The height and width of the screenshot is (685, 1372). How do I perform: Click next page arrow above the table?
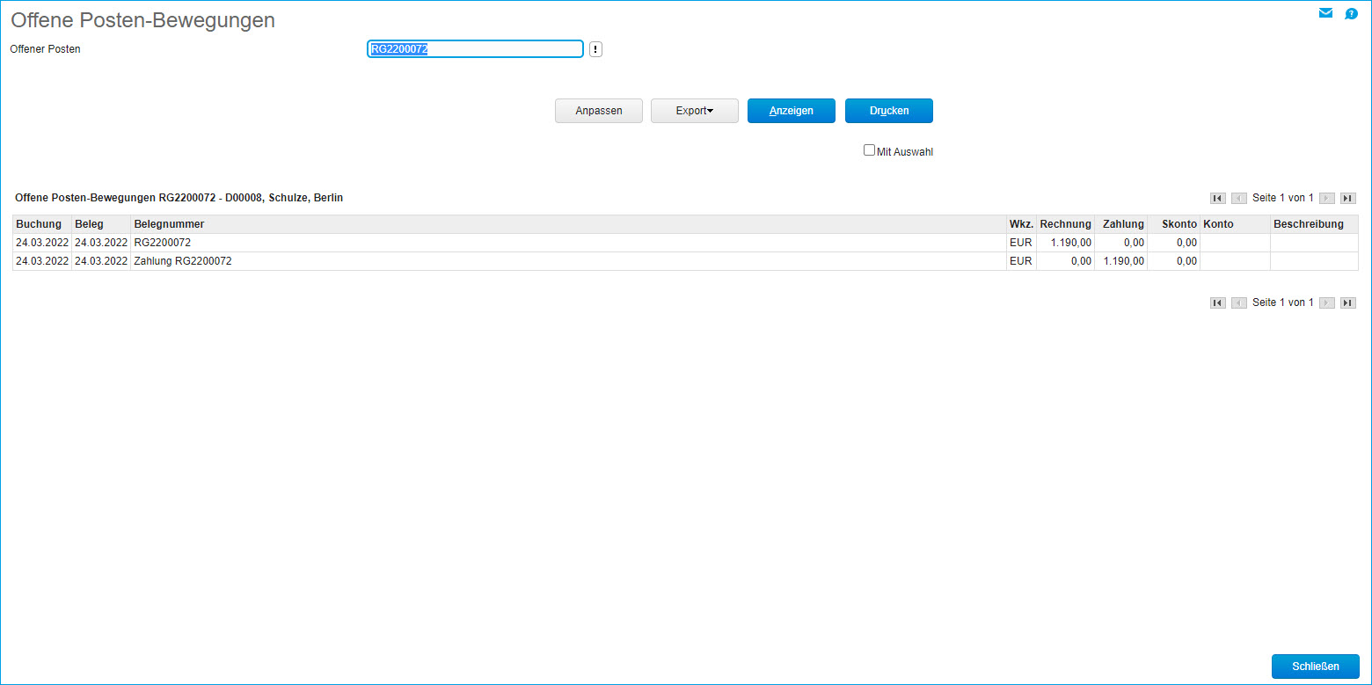[1326, 199]
